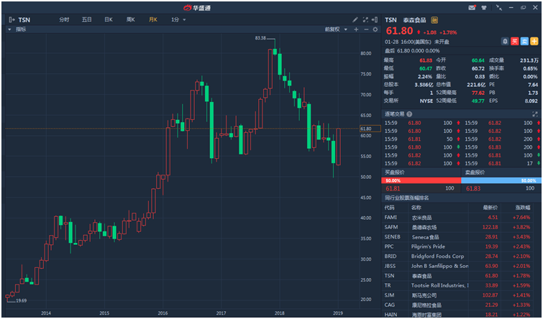Collapse the right quote panel

[x=375, y=19]
